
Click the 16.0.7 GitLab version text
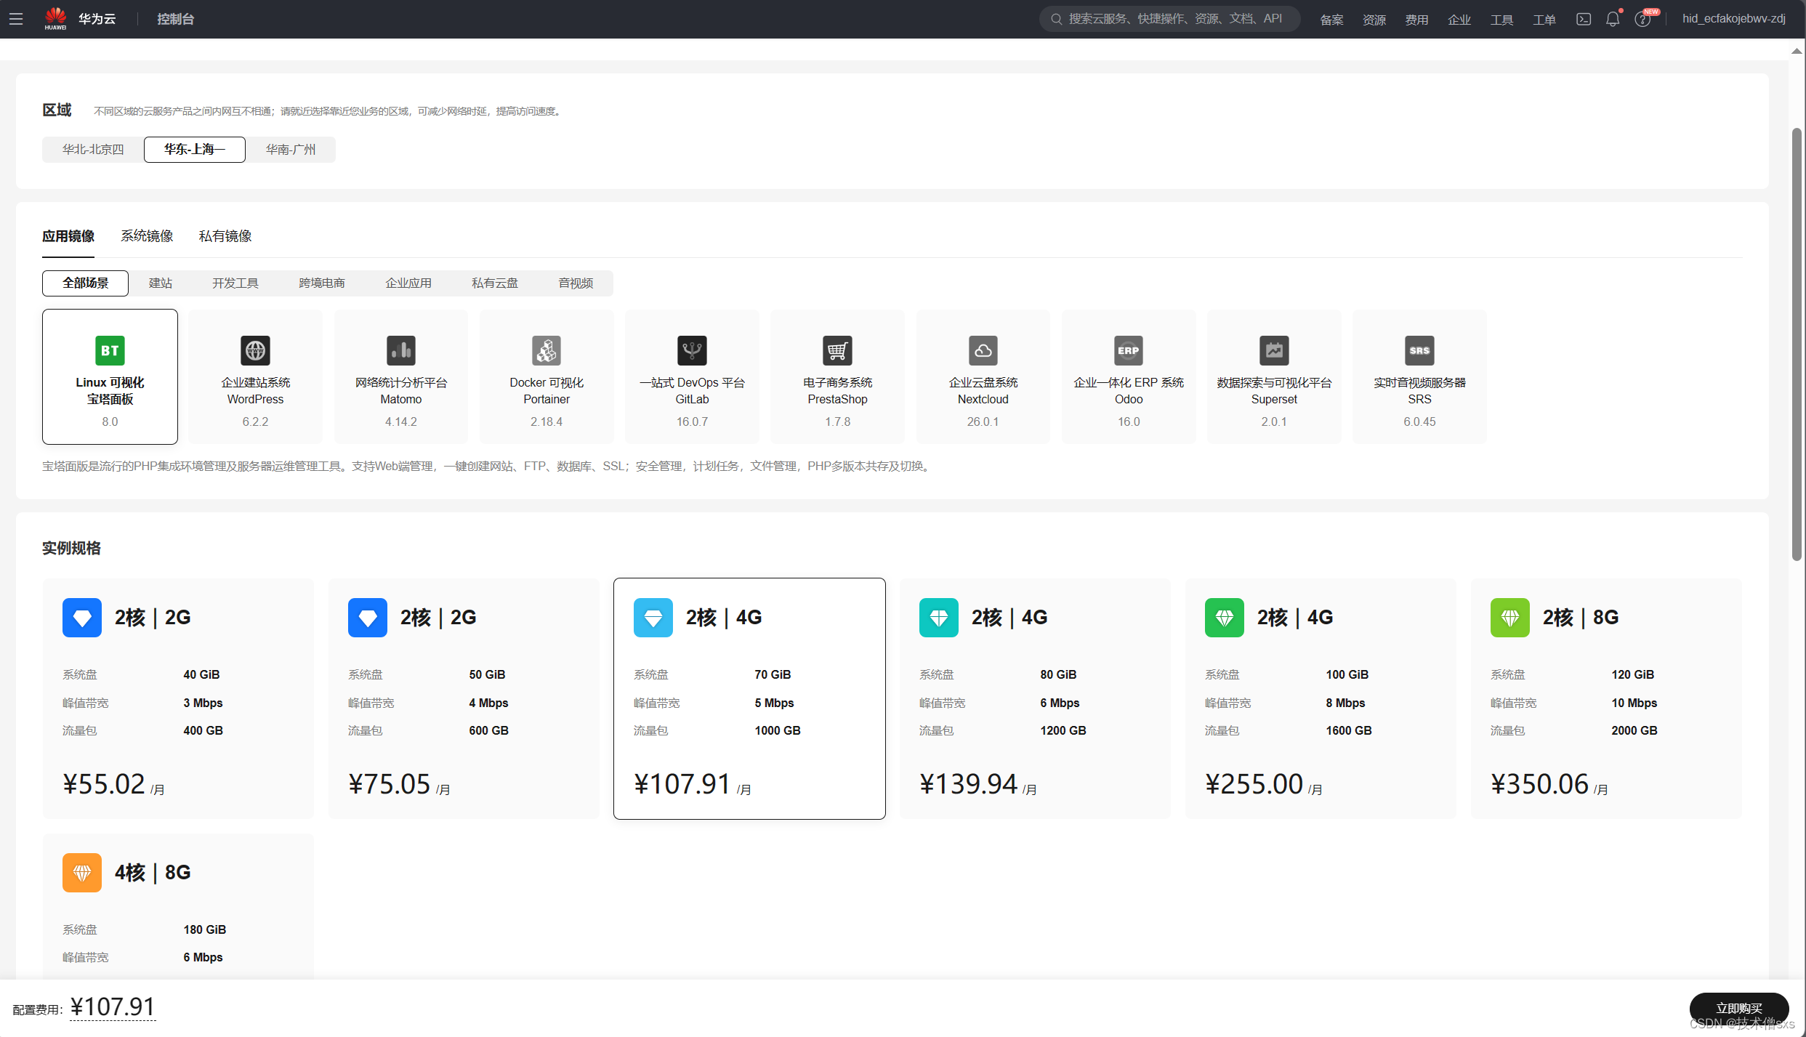click(692, 422)
